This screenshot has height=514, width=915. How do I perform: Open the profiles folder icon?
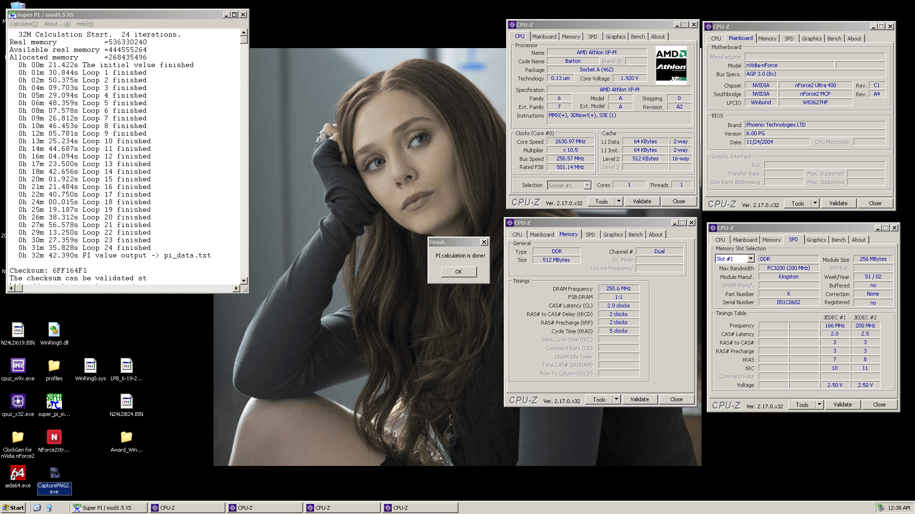[54, 366]
